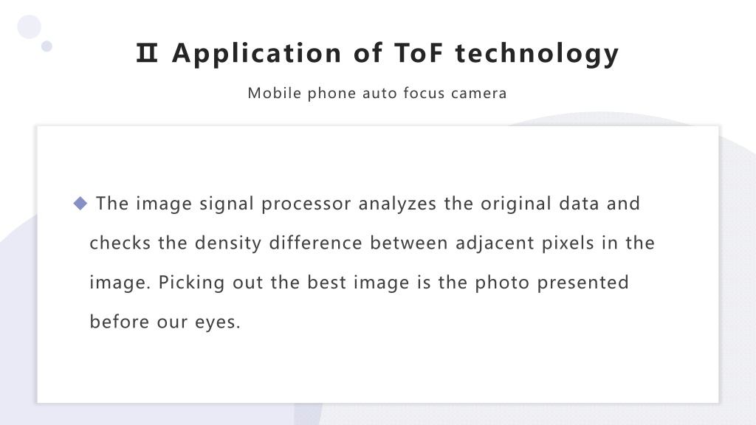Select the subtitle "Mobile phone auto focus camera"
756x425 pixels.
pos(377,93)
